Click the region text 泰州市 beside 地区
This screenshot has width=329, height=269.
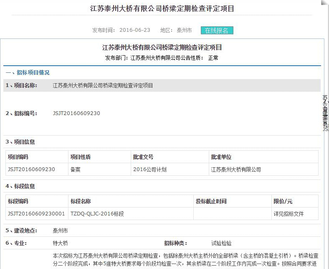(184, 30)
